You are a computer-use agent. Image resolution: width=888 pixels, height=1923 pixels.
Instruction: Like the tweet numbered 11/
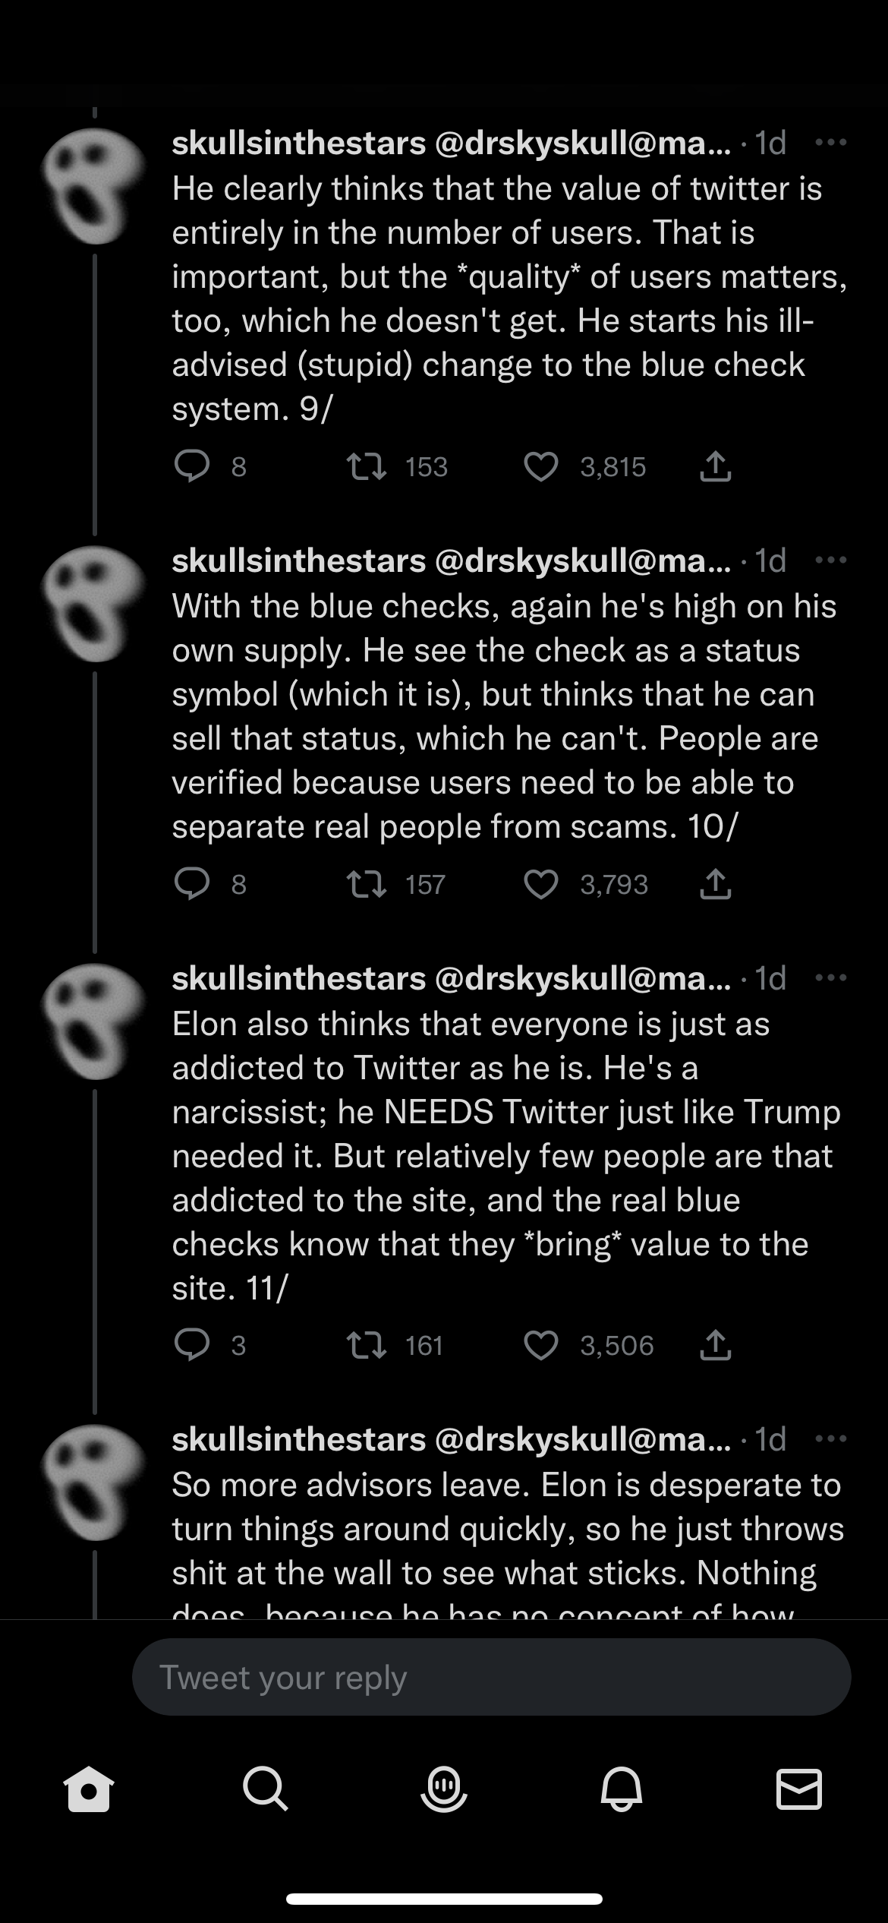(541, 1345)
